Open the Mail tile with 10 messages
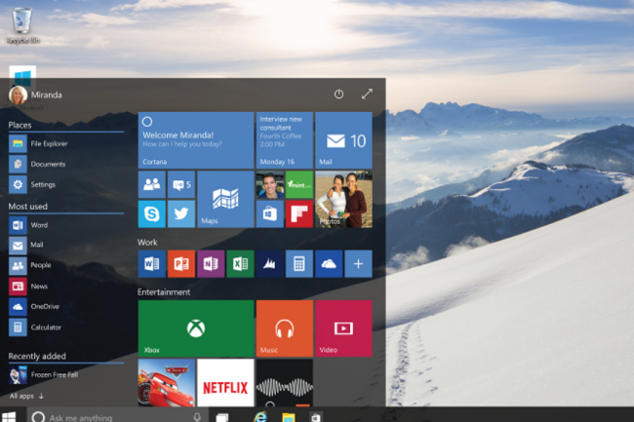634x422 pixels. point(343,140)
